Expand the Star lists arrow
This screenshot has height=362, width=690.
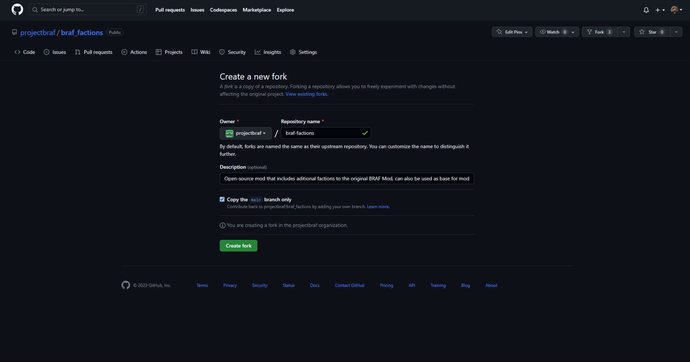[676, 32]
